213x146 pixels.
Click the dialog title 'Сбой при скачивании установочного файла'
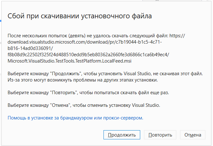(x=80, y=16)
